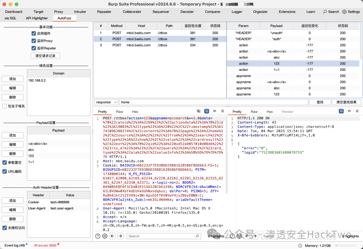This screenshot has width=363, height=249.
Task: Click 添加 button next to Auth Header table
Action: [12, 201]
